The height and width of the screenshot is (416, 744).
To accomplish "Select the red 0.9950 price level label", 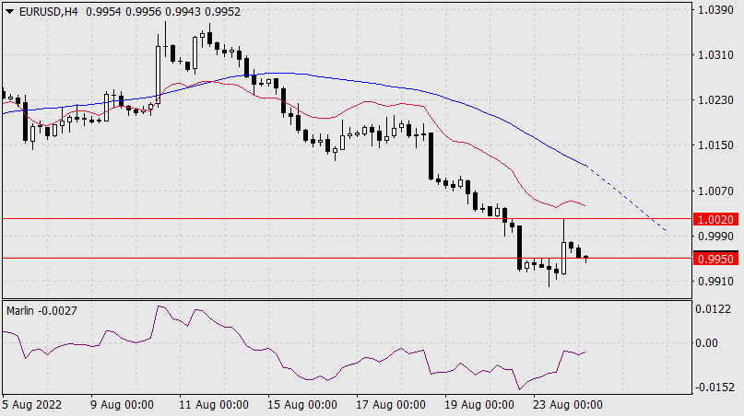I will point(715,260).
